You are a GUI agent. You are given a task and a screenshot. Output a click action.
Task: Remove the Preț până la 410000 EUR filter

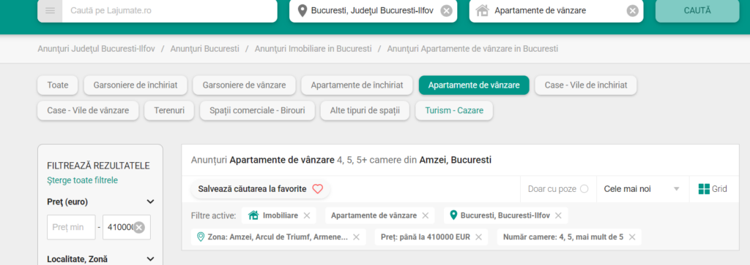point(478,237)
